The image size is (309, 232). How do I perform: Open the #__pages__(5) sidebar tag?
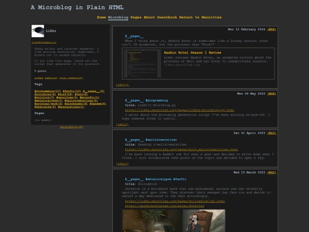pos(94,91)
